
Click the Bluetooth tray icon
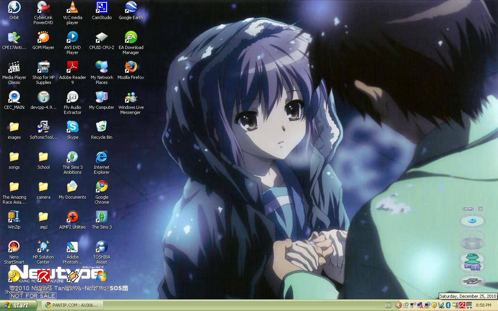point(448,306)
